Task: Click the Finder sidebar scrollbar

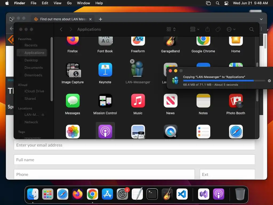Action: click(51, 69)
